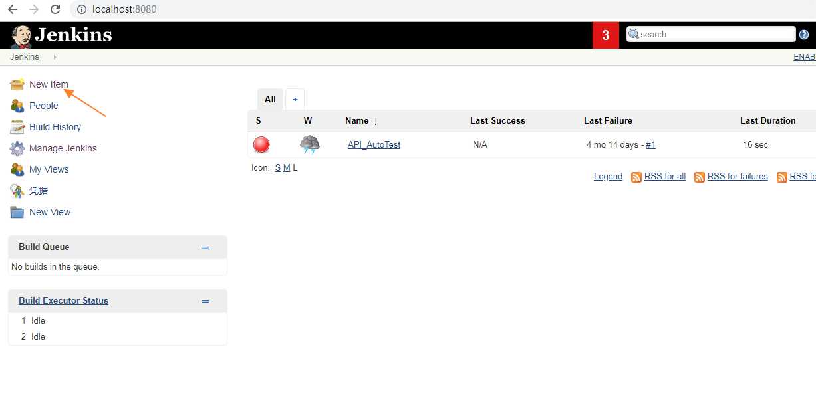Screen dimensions: 816x400
Task: Collapse the Build Executor Status panel
Action: pyautogui.click(x=205, y=301)
